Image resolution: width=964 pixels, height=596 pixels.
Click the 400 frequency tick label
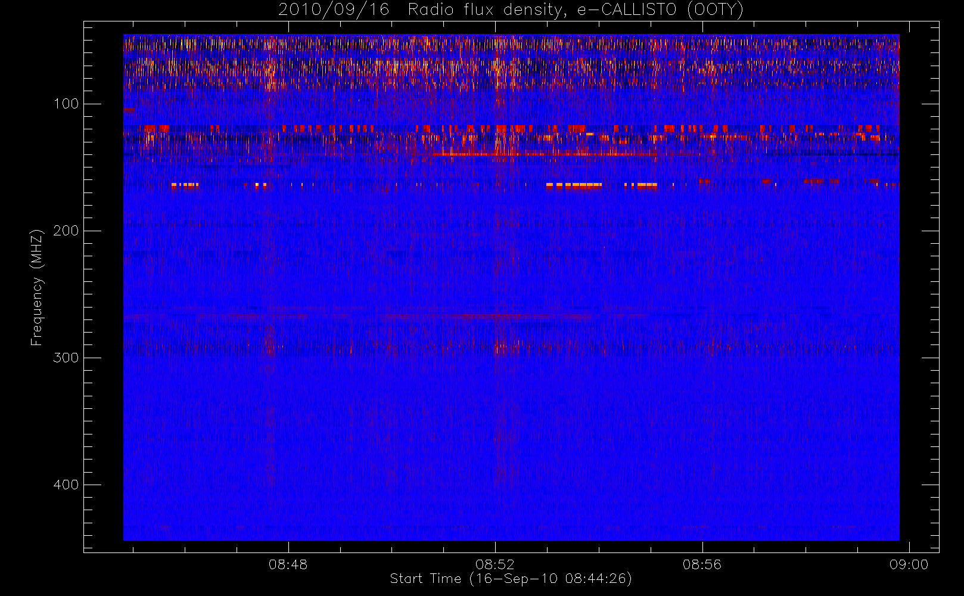click(66, 485)
